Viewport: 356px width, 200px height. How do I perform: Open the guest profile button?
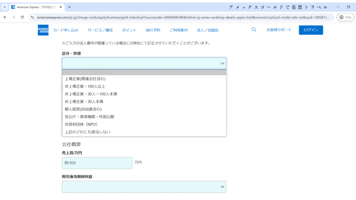coord(345,17)
